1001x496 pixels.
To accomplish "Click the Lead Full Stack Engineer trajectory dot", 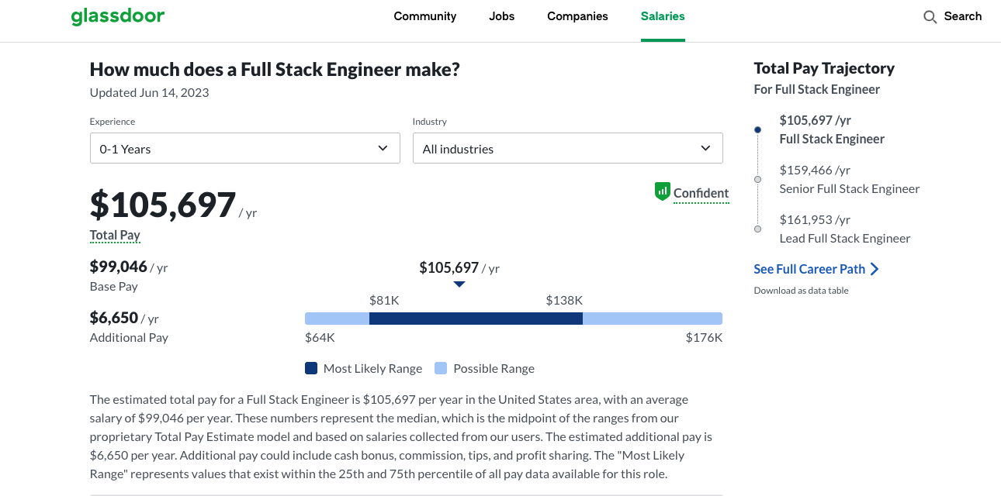I will click(758, 229).
